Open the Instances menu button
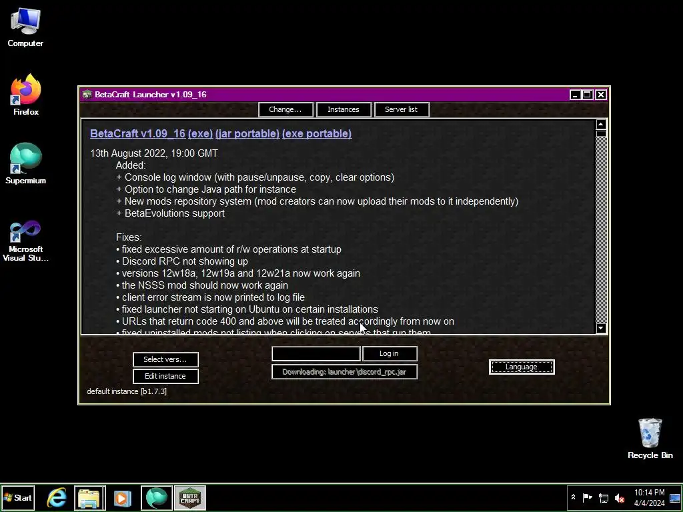 (344, 110)
